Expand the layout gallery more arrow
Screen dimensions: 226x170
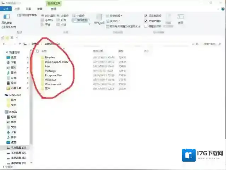pyautogui.click(x=90, y=24)
